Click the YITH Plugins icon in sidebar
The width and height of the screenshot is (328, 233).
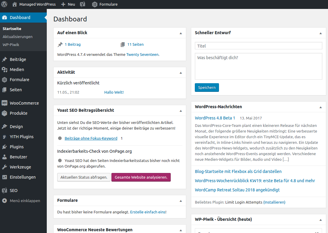pyautogui.click(x=4, y=137)
